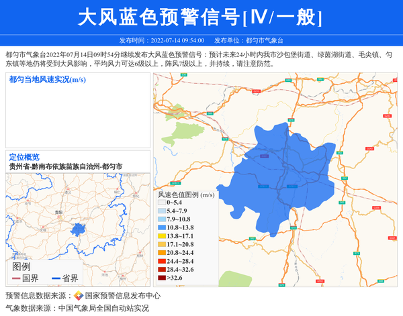Image resolution: width=403 pixels, height=316 pixels.
Task: Click the 国家预警信息发布中心 logo icon
Action: tap(79, 296)
